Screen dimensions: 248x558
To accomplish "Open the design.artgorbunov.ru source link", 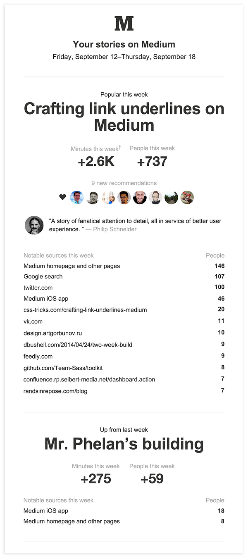I will coord(50,333).
